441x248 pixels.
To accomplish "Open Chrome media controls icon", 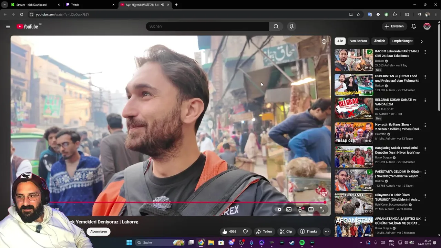I will pyautogui.click(x=419, y=14).
